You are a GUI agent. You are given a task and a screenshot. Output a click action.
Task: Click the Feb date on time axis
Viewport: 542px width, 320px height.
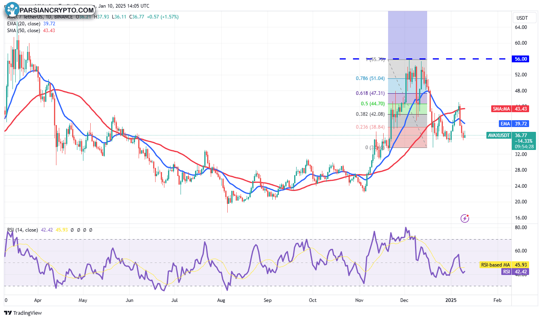pos(497,300)
